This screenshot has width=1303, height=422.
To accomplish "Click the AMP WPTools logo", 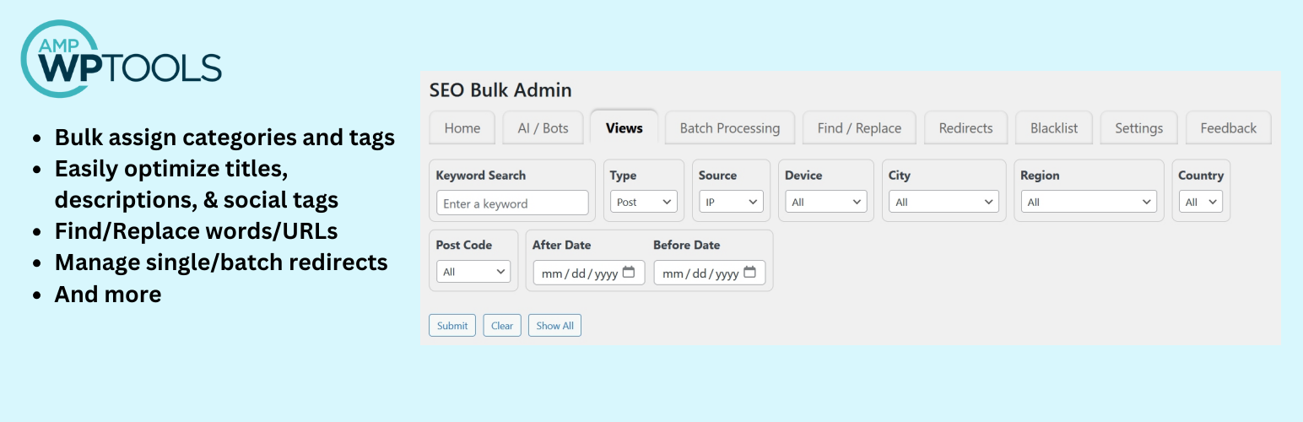I will (x=121, y=59).
